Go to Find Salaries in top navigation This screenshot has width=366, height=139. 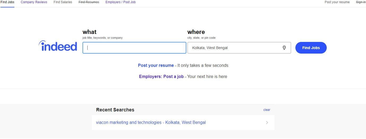pos(63,2)
